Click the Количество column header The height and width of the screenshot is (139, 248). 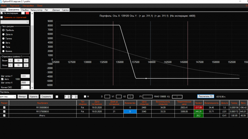130,103
